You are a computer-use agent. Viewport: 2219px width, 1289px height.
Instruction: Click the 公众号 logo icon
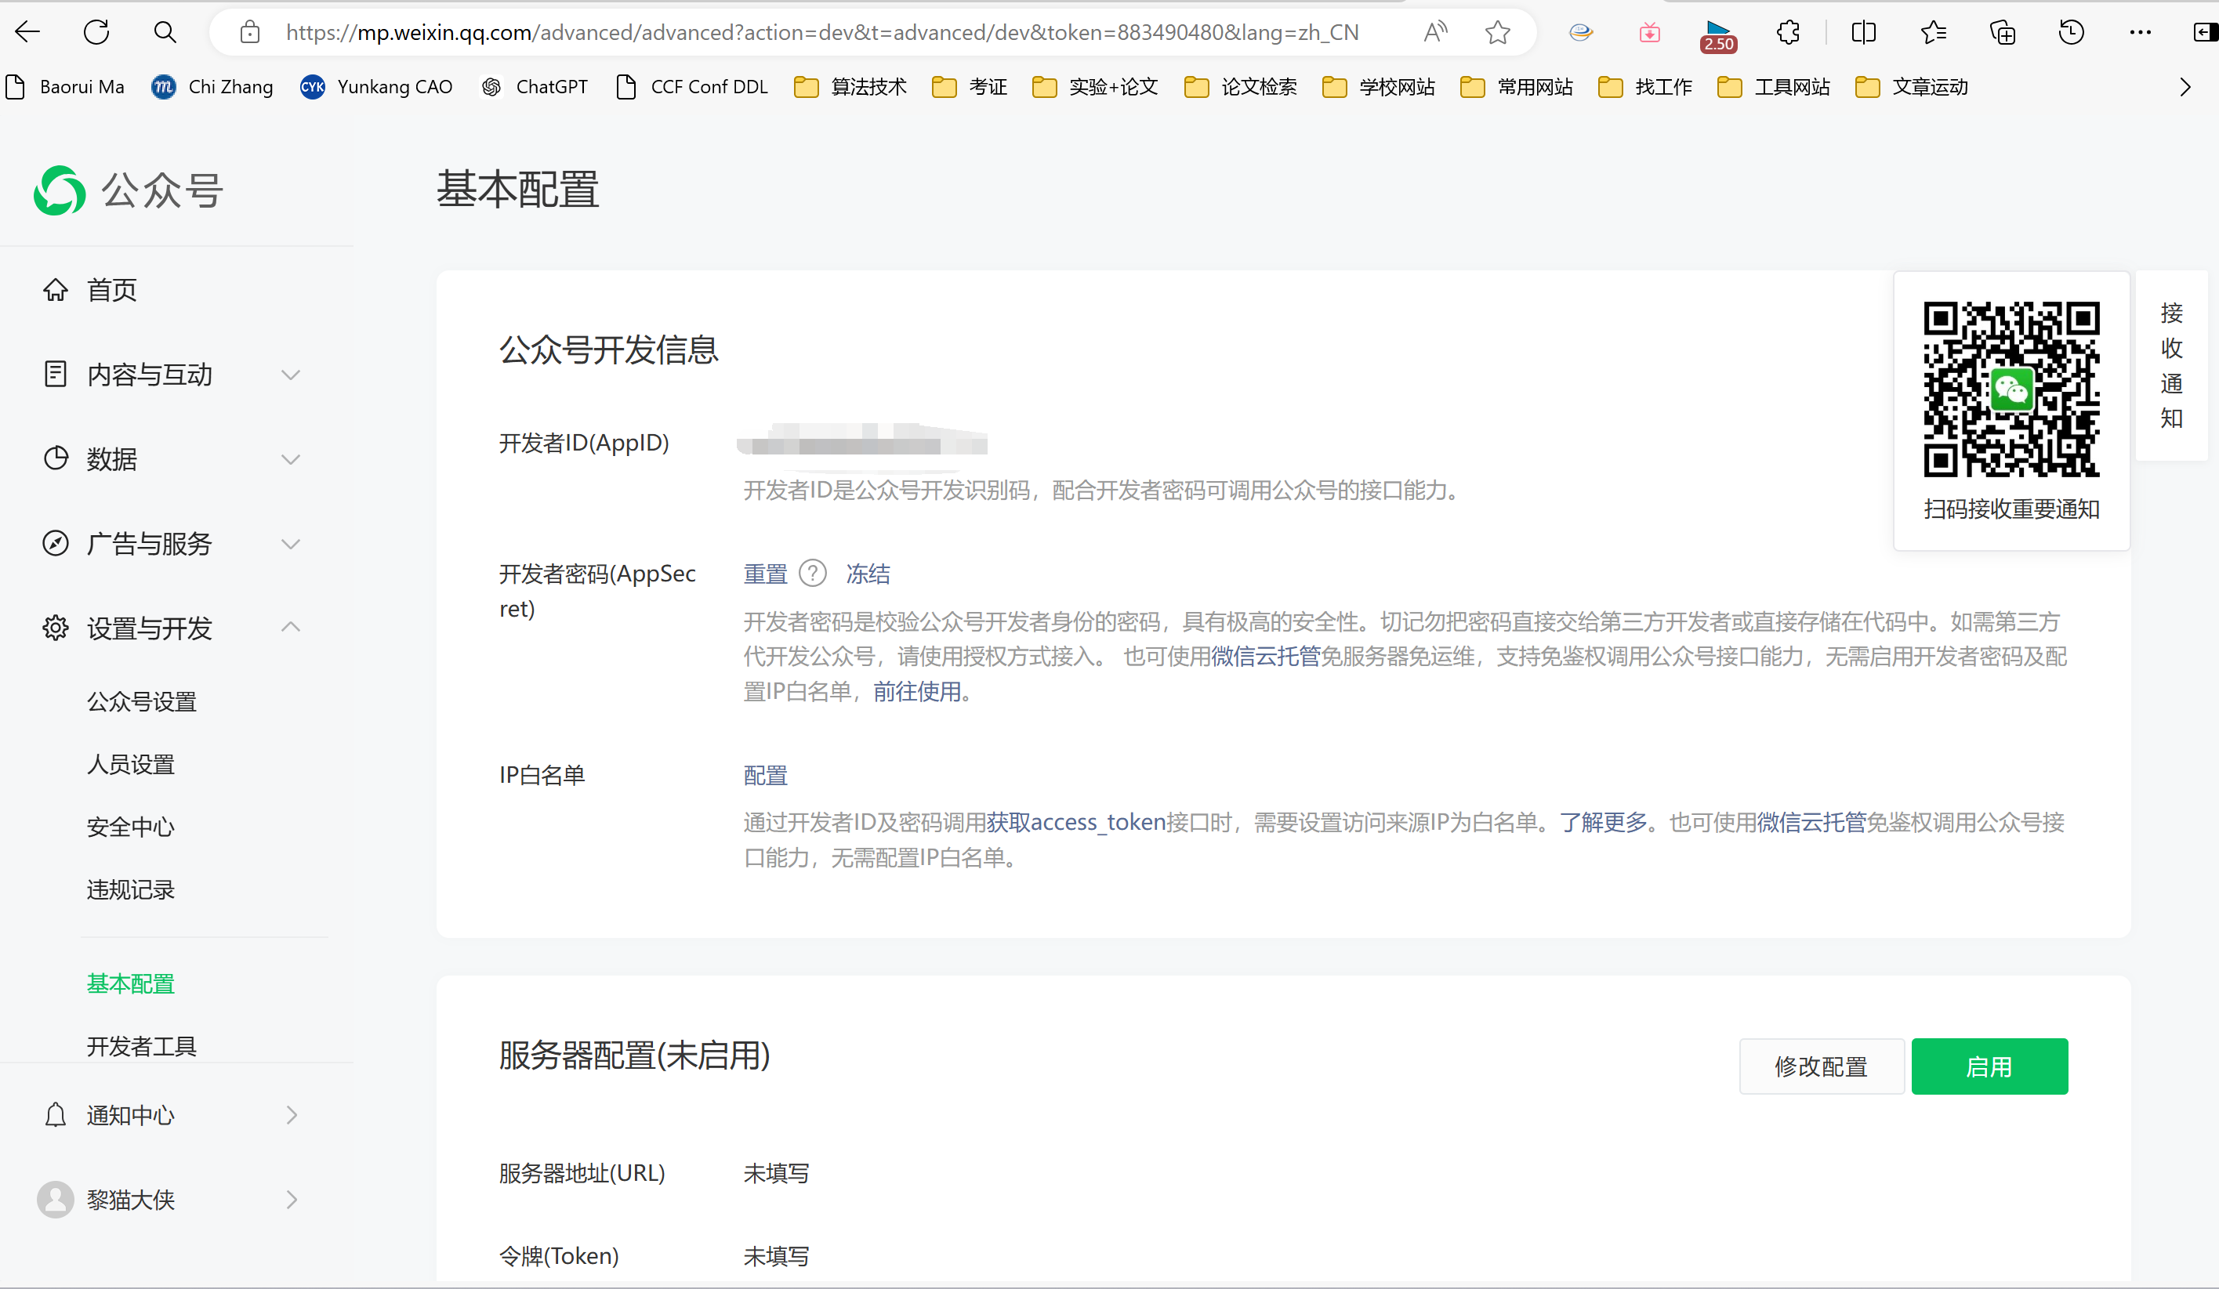(x=59, y=190)
